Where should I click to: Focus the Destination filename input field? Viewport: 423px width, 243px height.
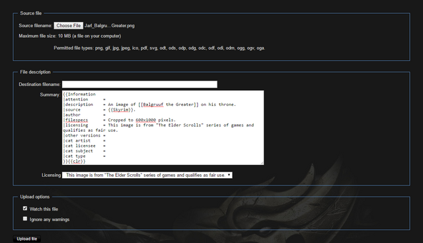pos(139,84)
